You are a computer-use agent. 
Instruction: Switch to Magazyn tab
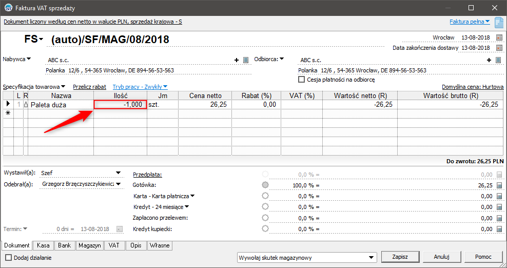click(90, 245)
